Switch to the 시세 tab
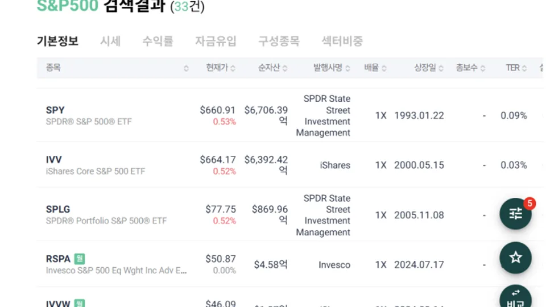 coord(110,41)
